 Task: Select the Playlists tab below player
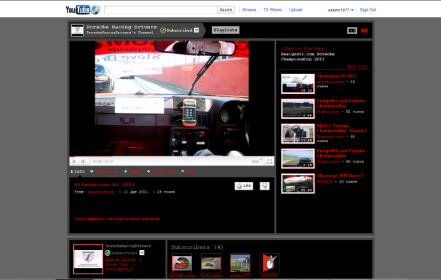click(x=161, y=171)
